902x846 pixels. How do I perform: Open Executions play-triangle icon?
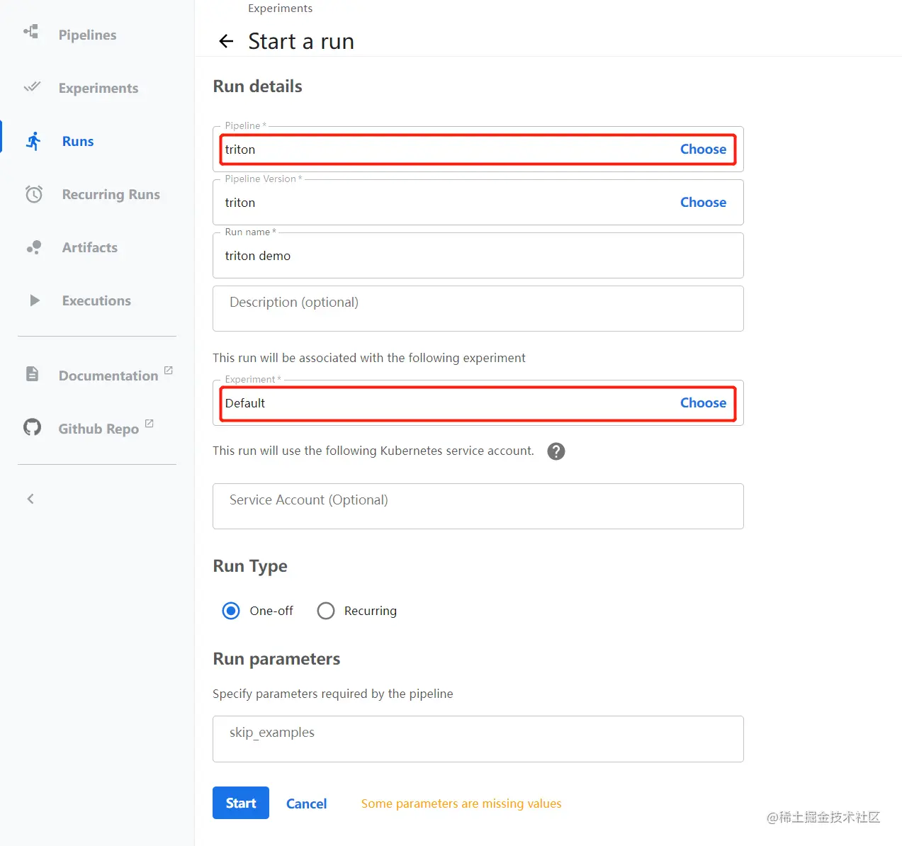[34, 300]
